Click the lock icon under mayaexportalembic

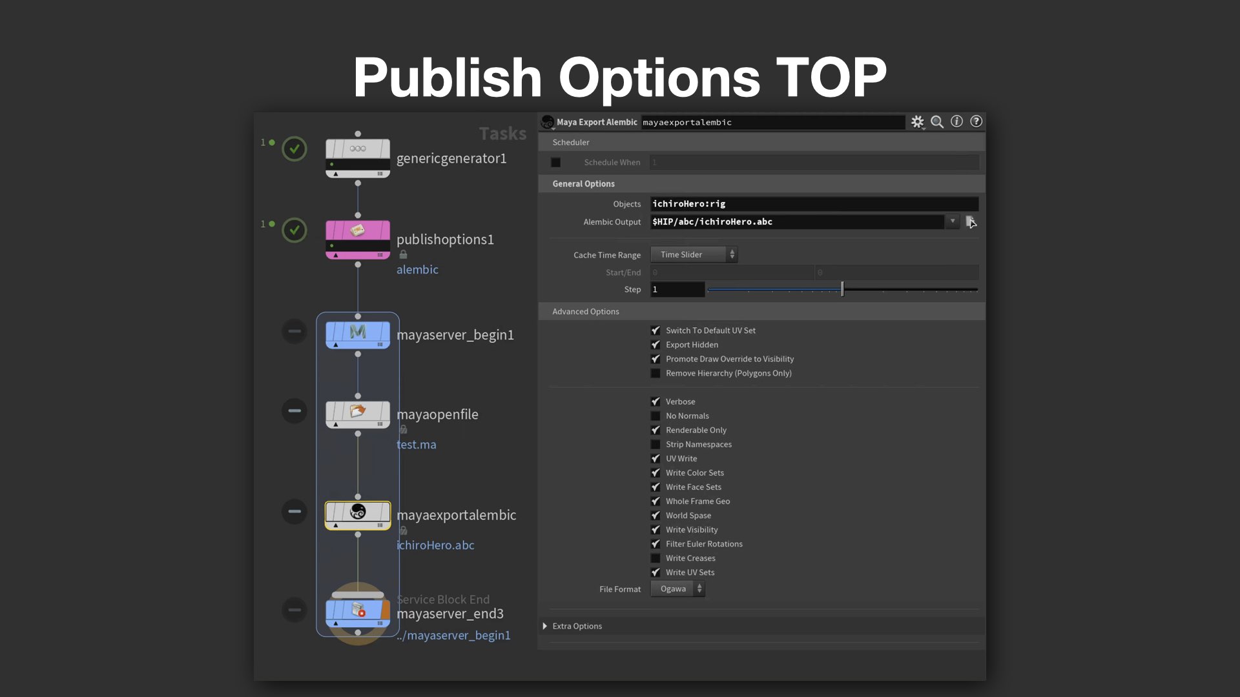pos(403,530)
